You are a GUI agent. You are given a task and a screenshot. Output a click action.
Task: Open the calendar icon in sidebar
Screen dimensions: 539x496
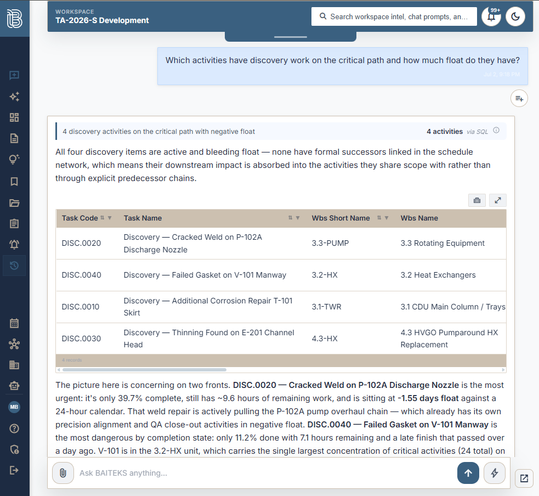pyautogui.click(x=14, y=323)
